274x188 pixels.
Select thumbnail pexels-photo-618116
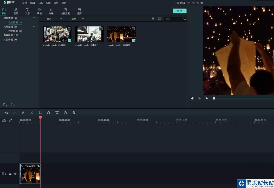[x=57, y=34]
